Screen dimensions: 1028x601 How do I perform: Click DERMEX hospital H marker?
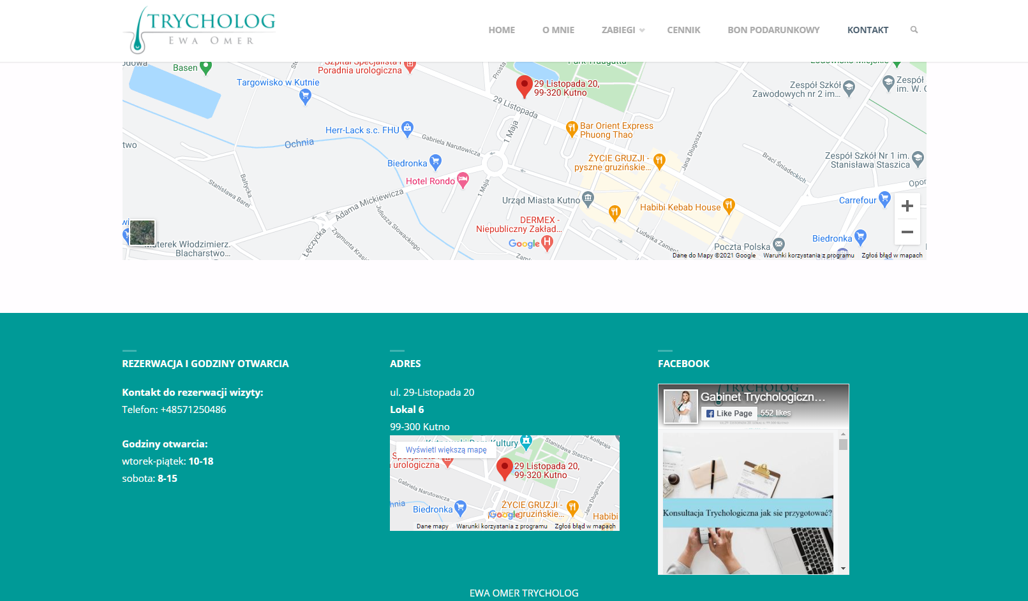[x=547, y=243]
